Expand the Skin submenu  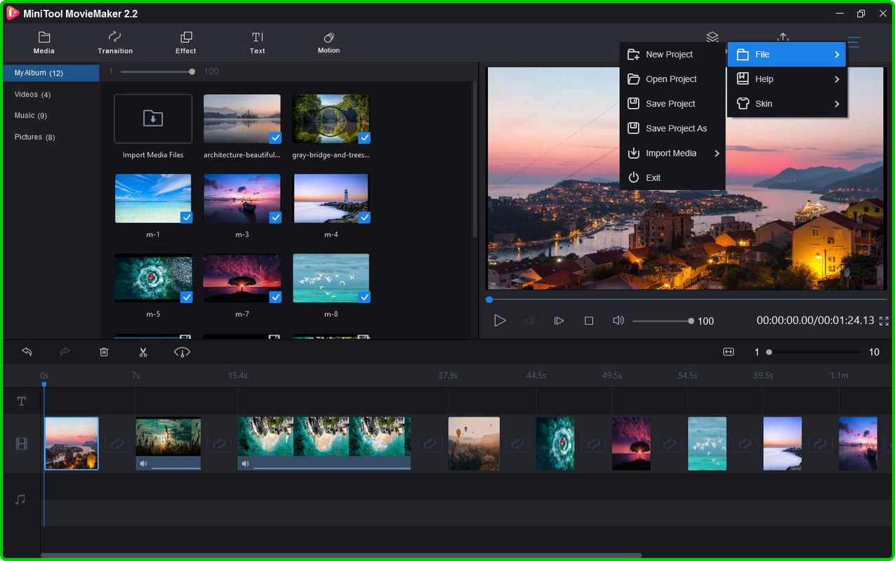786,104
